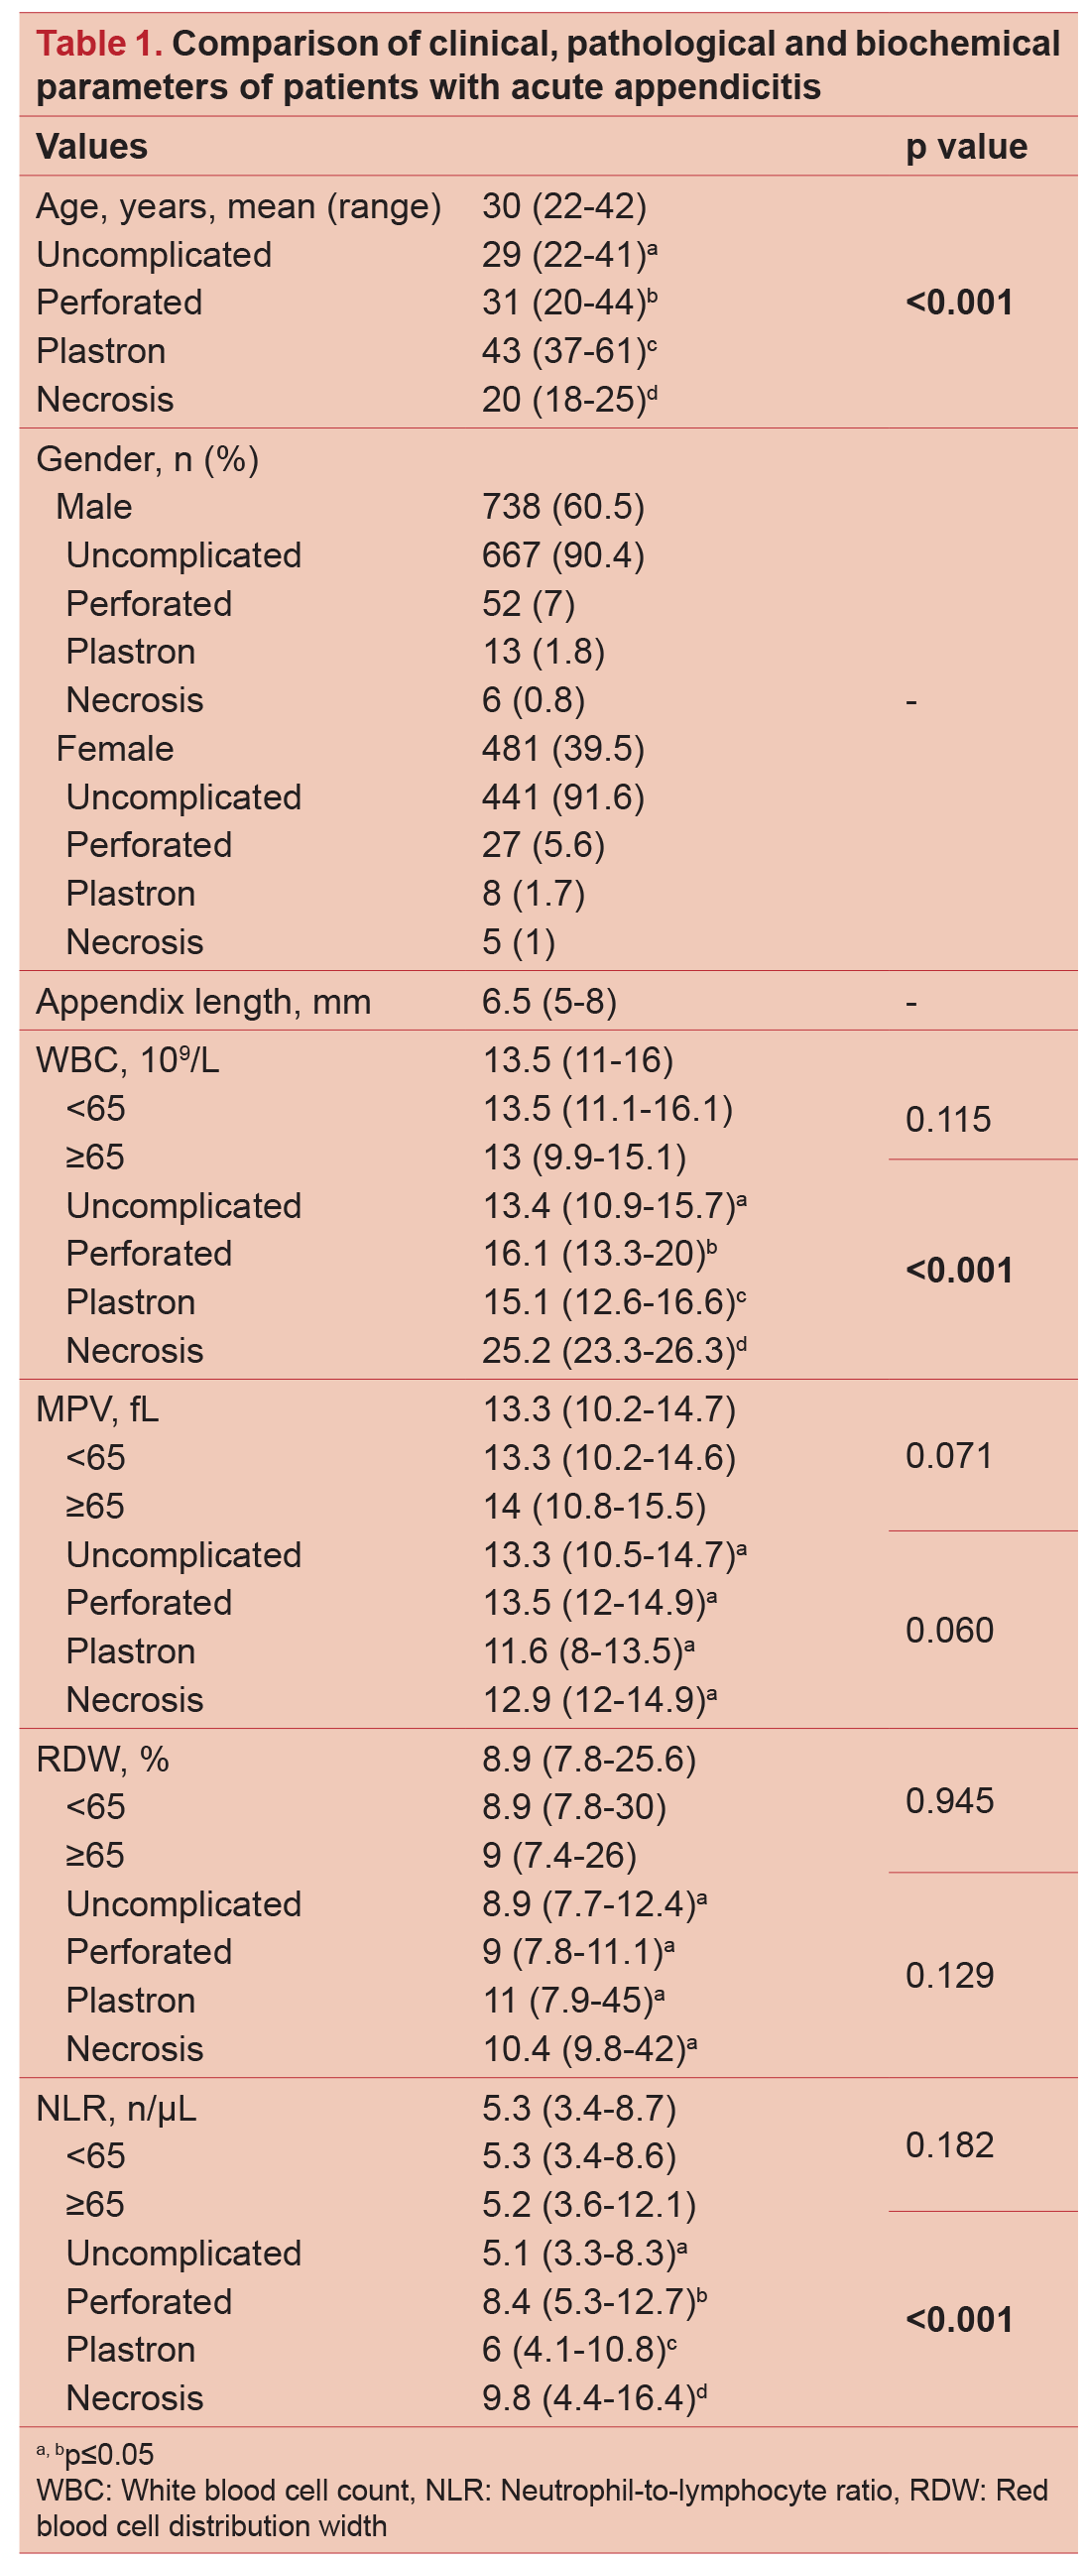Click the "Appendix length, mm" row label
Viewport: 1088px width, 2562px height.
(203, 1002)
